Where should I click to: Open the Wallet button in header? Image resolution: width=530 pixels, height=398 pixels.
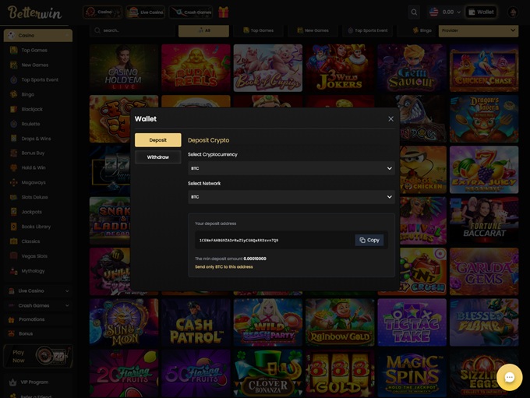(x=482, y=12)
